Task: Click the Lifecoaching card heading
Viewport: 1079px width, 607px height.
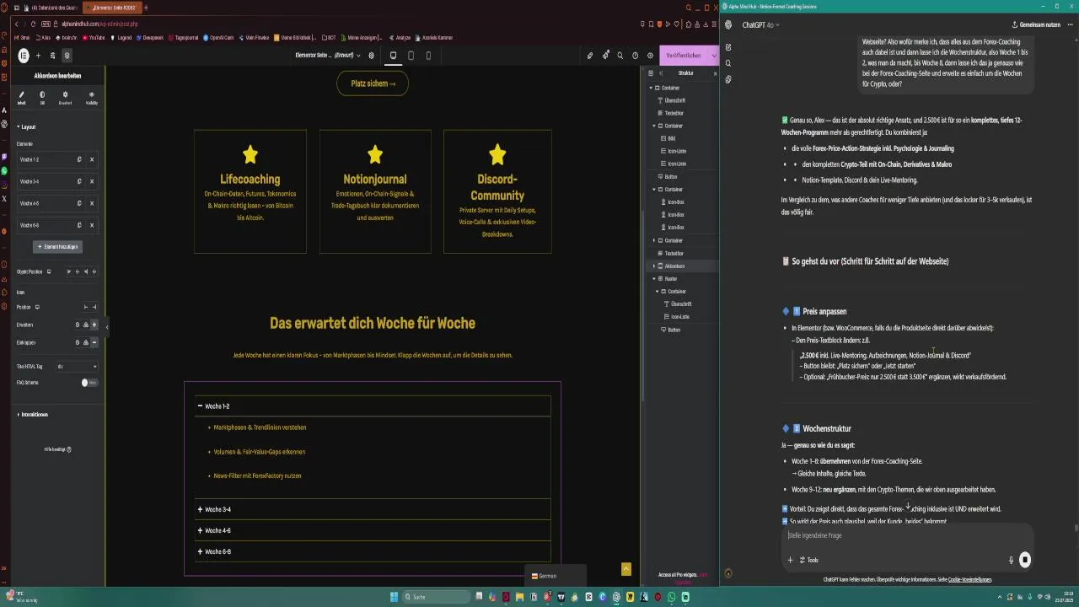Action: [250, 179]
